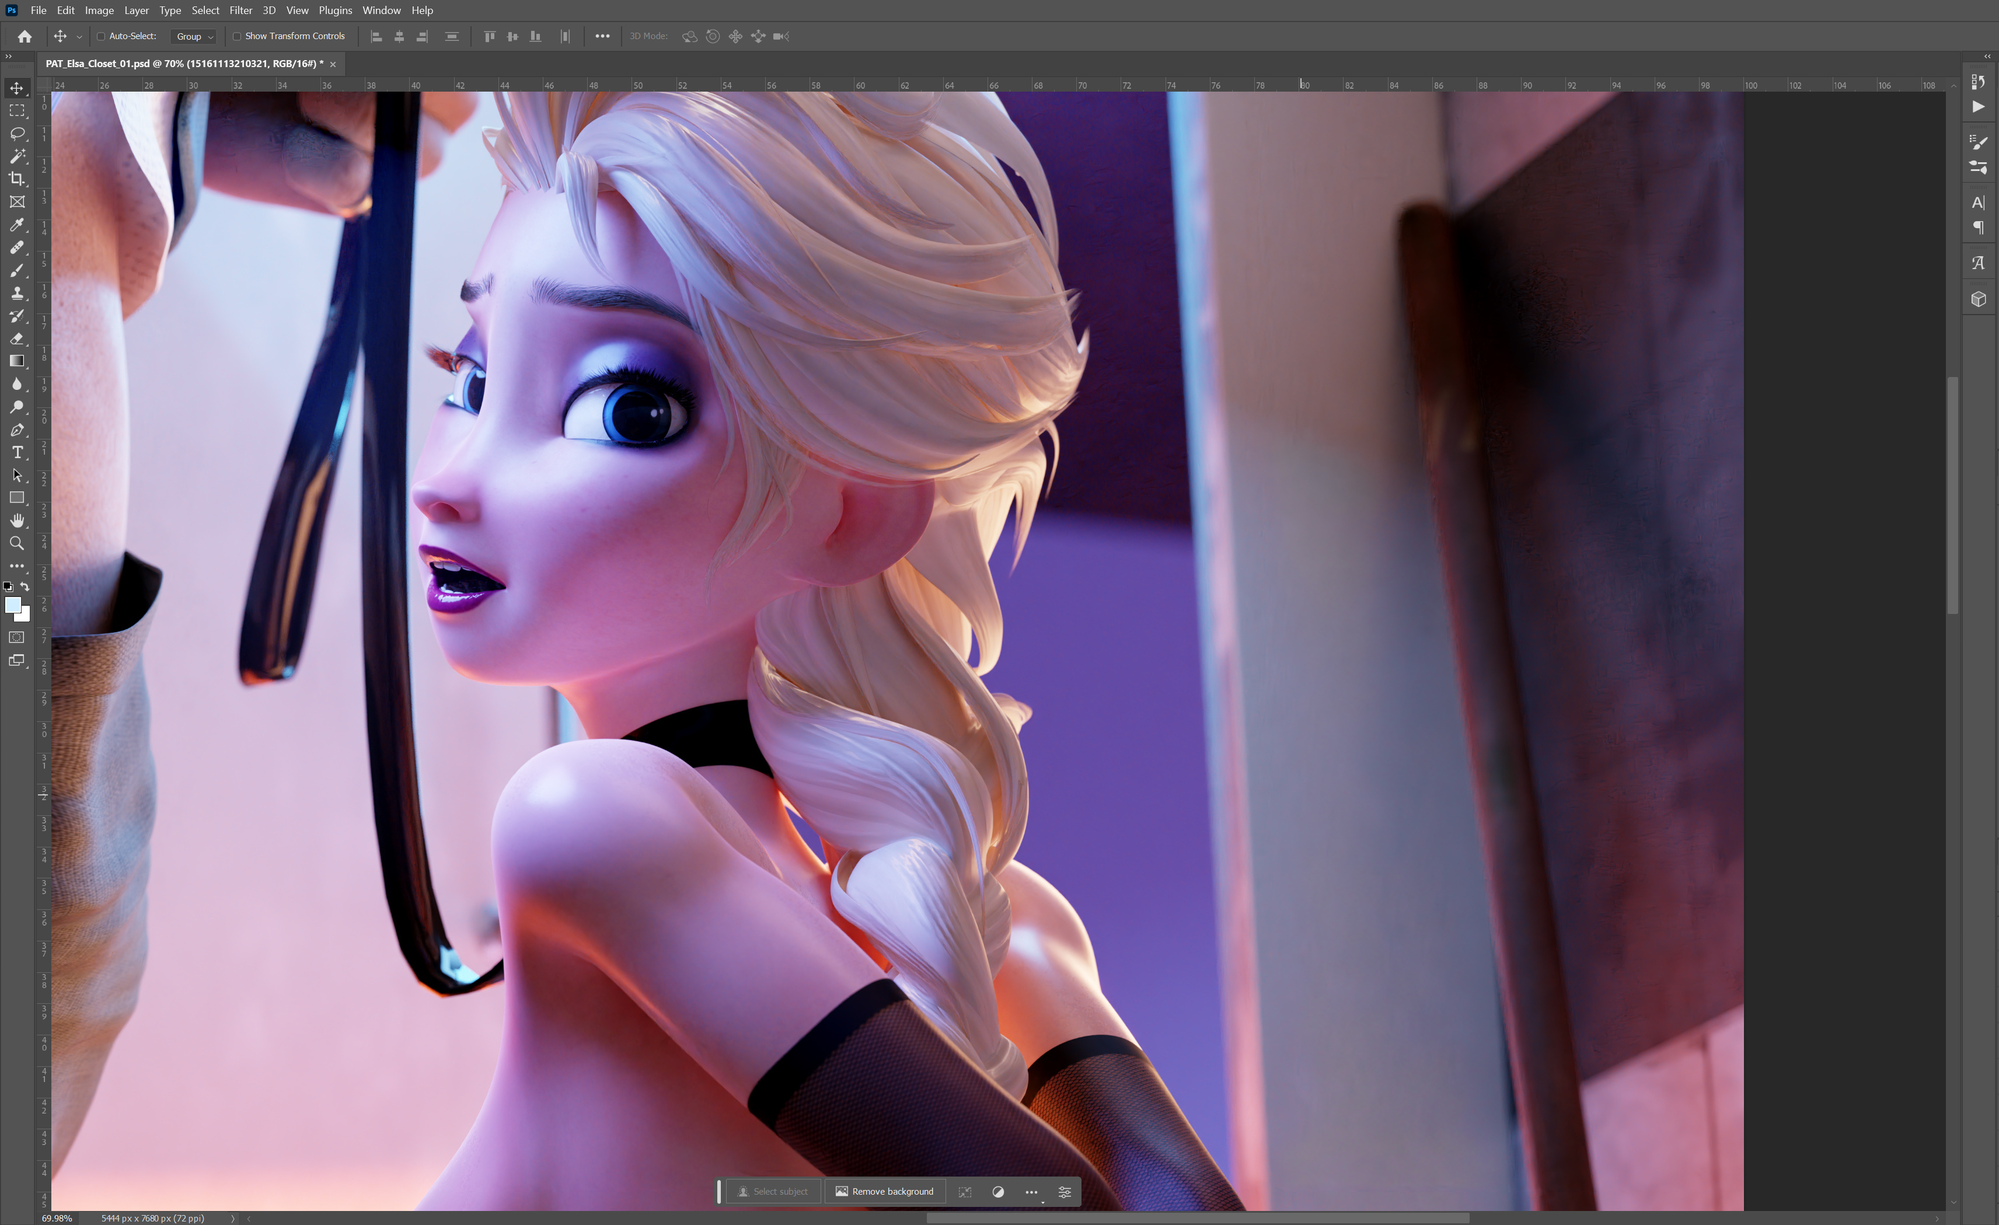Image resolution: width=1999 pixels, height=1225 pixels.
Task: Open the 3D panel cube icon
Action: (x=1979, y=299)
